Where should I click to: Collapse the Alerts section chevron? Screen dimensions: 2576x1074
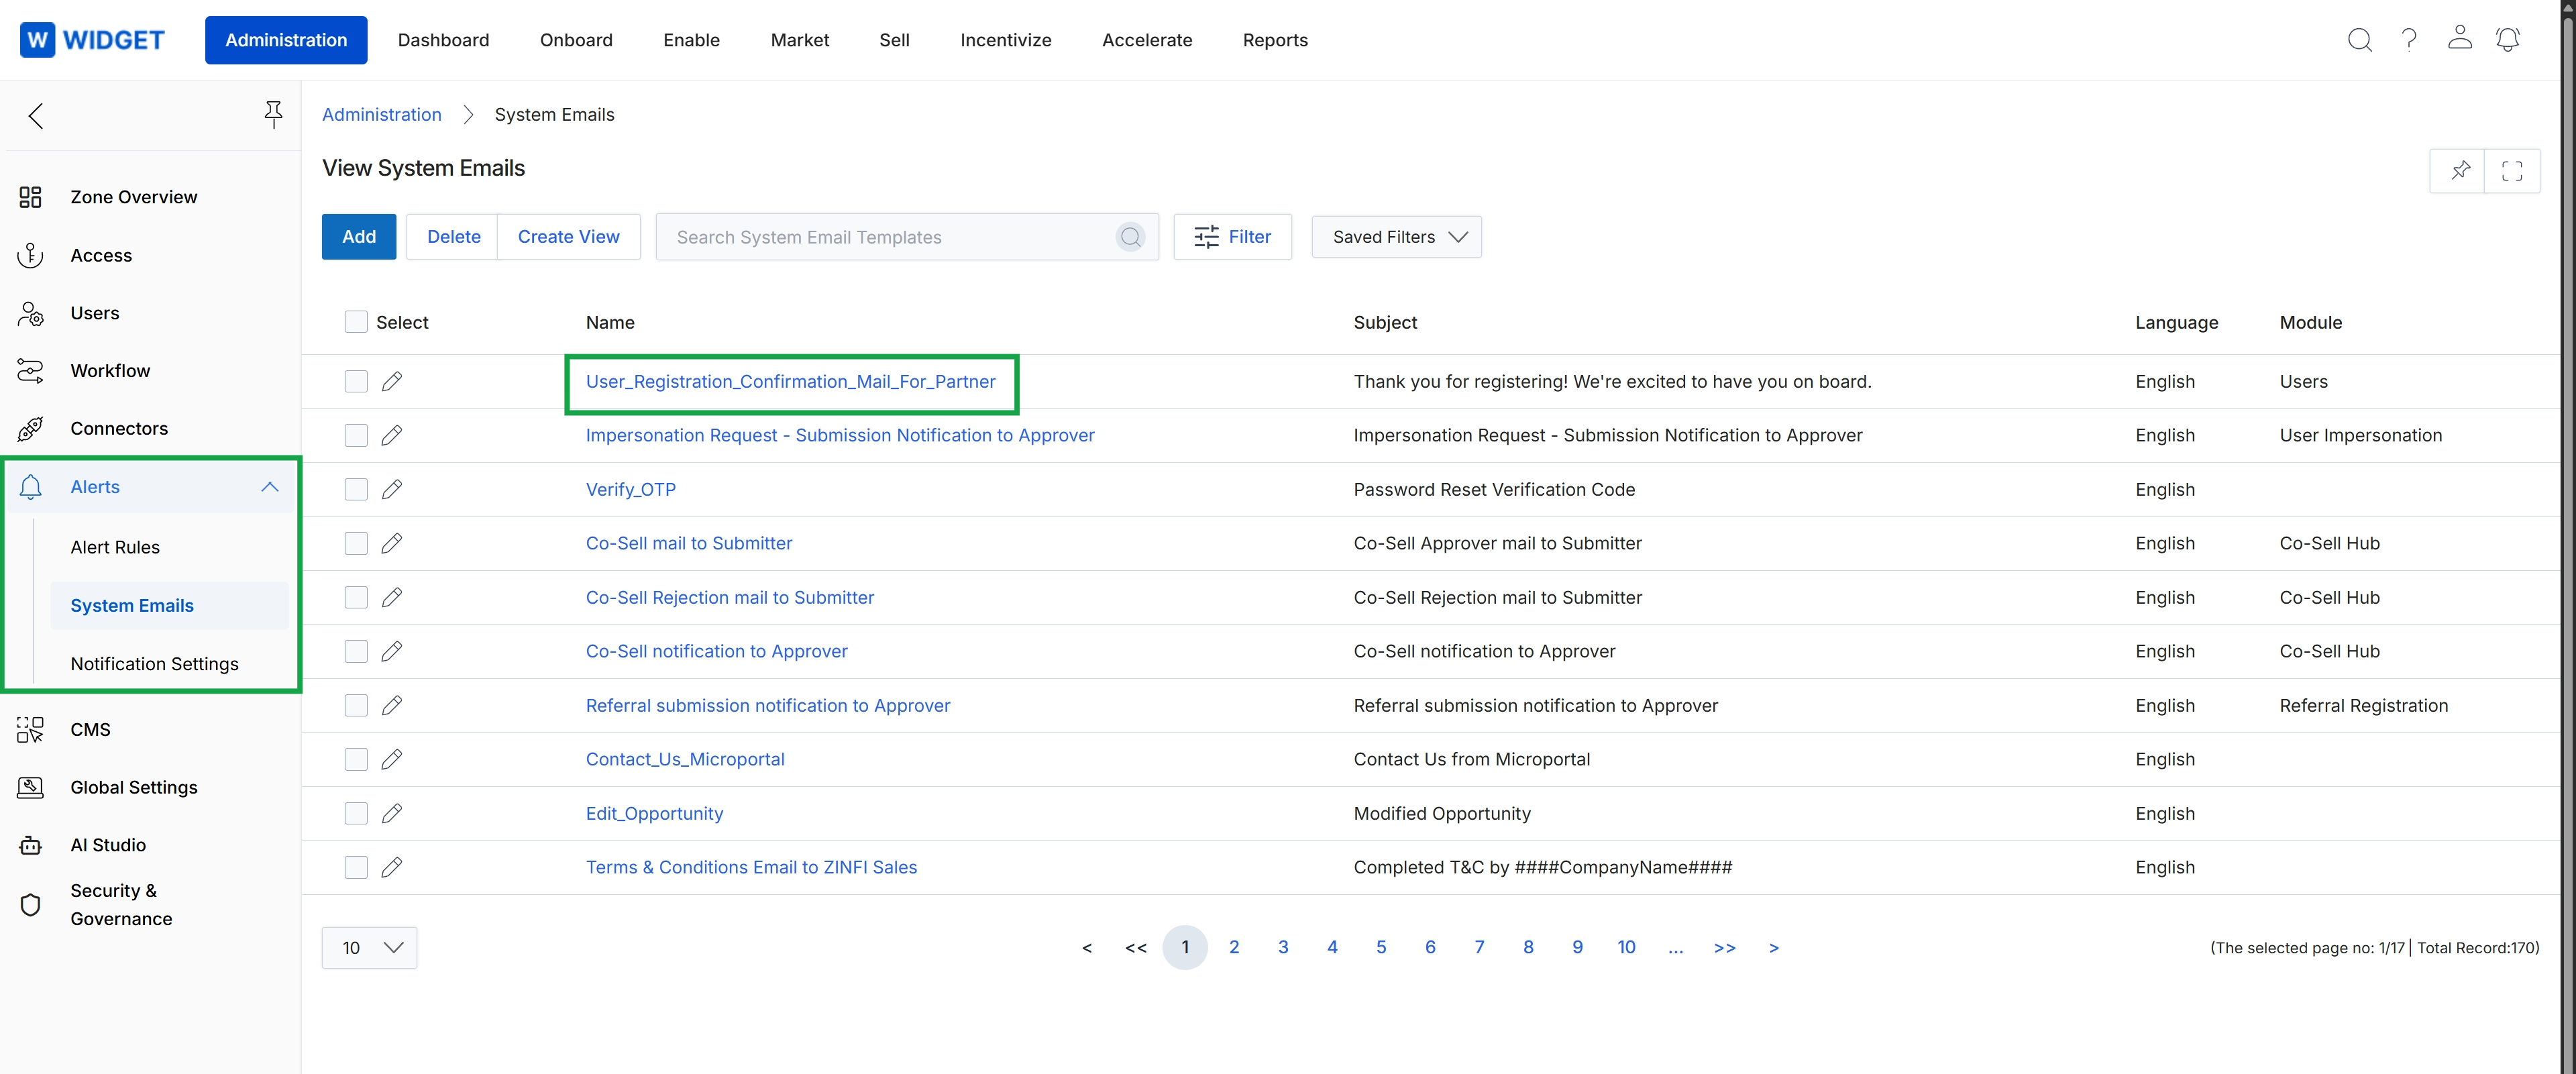coord(269,487)
